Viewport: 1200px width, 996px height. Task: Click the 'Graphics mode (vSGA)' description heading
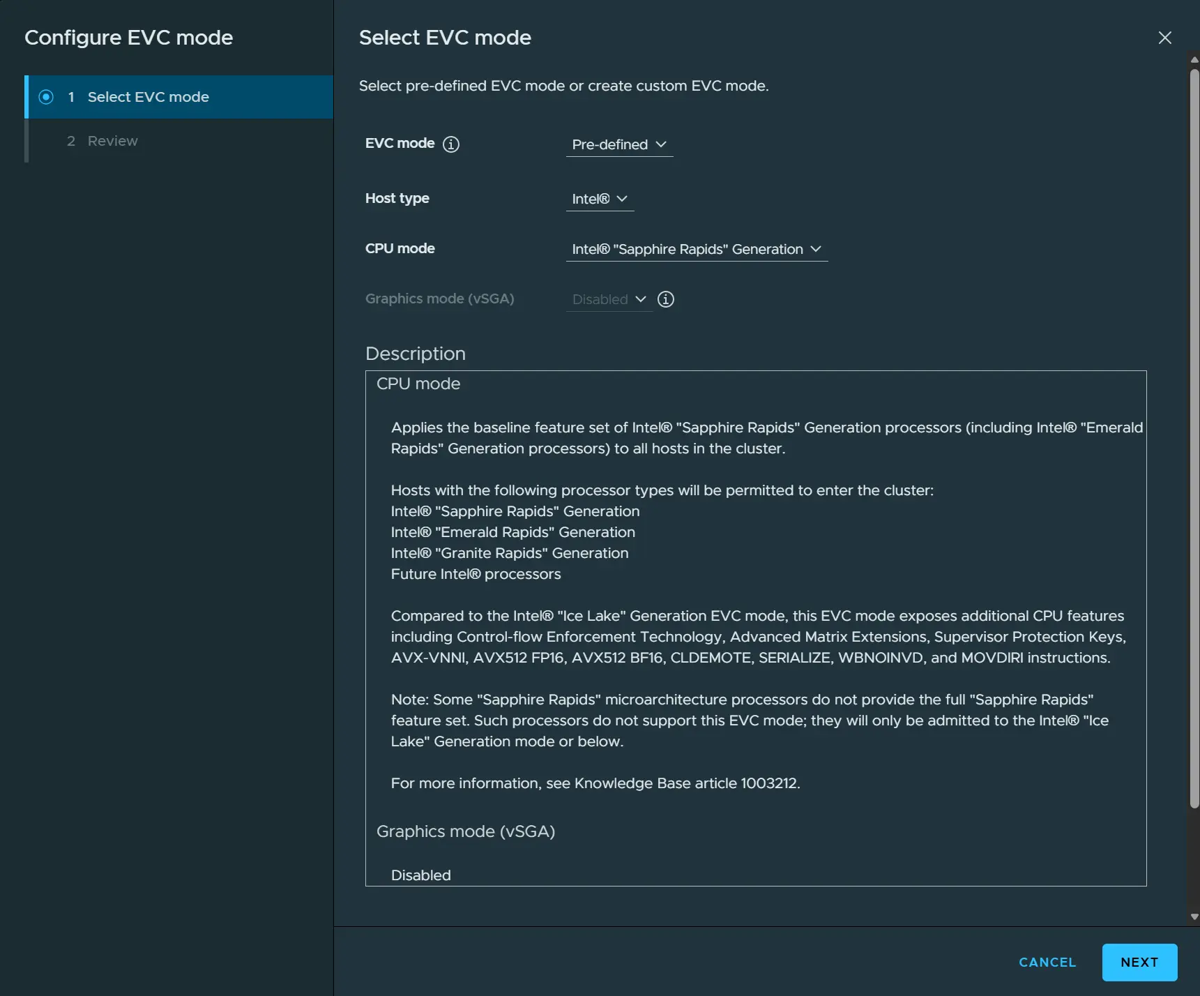click(466, 831)
